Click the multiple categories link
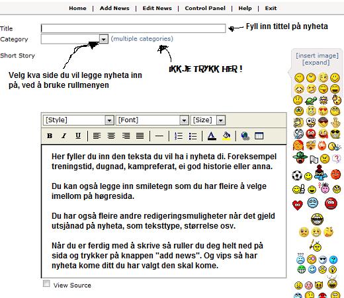The height and width of the screenshot is (298, 344). pyautogui.click(x=142, y=39)
